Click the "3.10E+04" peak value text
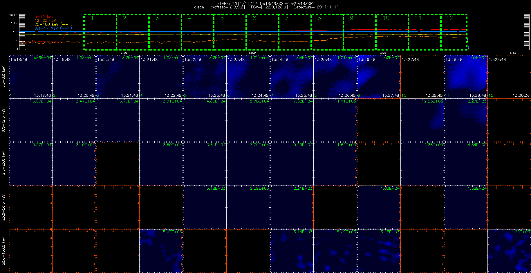Screen dimensions: 531x273 [86, 145]
